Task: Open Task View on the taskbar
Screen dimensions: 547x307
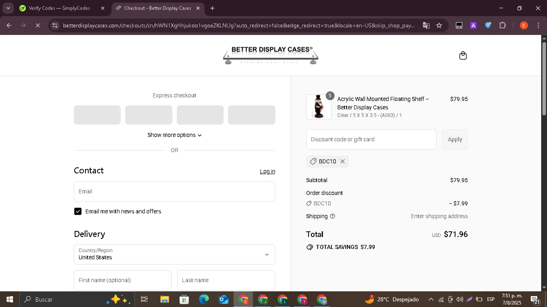Action: [144, 299]
